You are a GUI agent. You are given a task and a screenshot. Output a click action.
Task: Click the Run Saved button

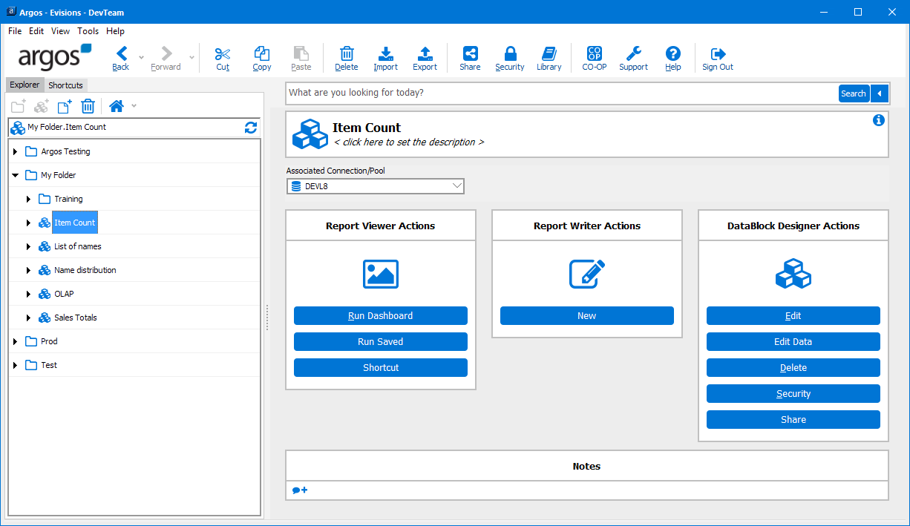(x=381, y=342)
